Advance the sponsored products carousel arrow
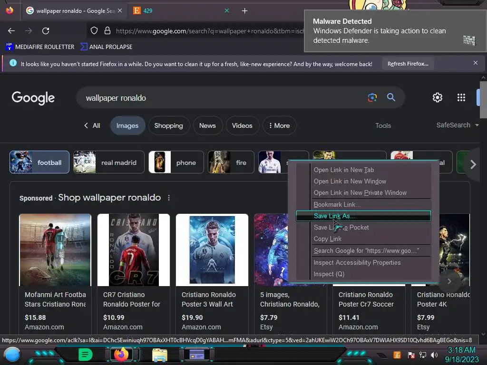487x365 pixels. [449, 281]
